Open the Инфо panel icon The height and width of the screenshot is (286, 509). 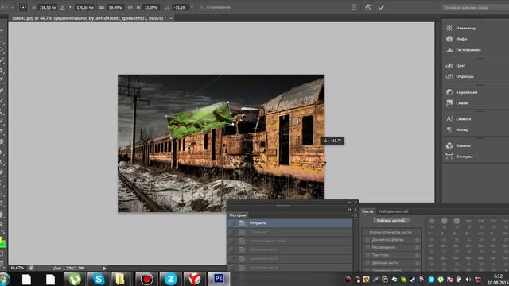[x=449, y=39]
